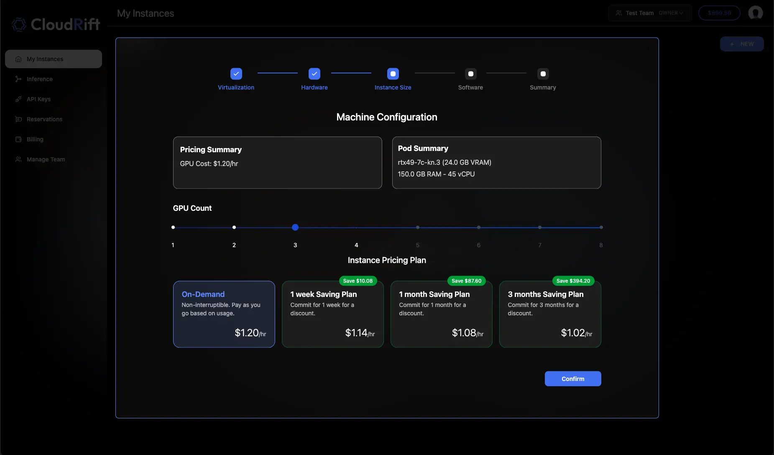The width and height of the screenshot is (774, 455).
Task: Click the $899.59 balance button
Action: 719,13
